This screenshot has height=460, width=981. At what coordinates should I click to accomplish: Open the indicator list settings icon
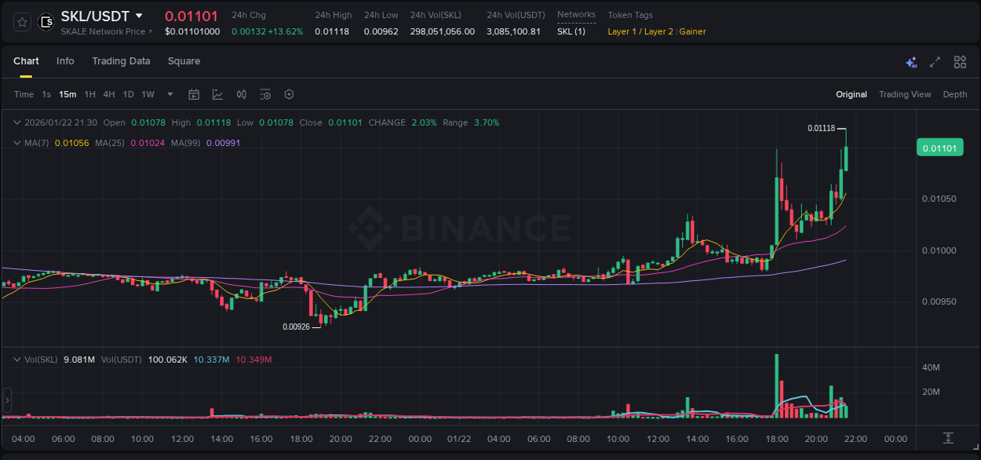click(265, 94)
